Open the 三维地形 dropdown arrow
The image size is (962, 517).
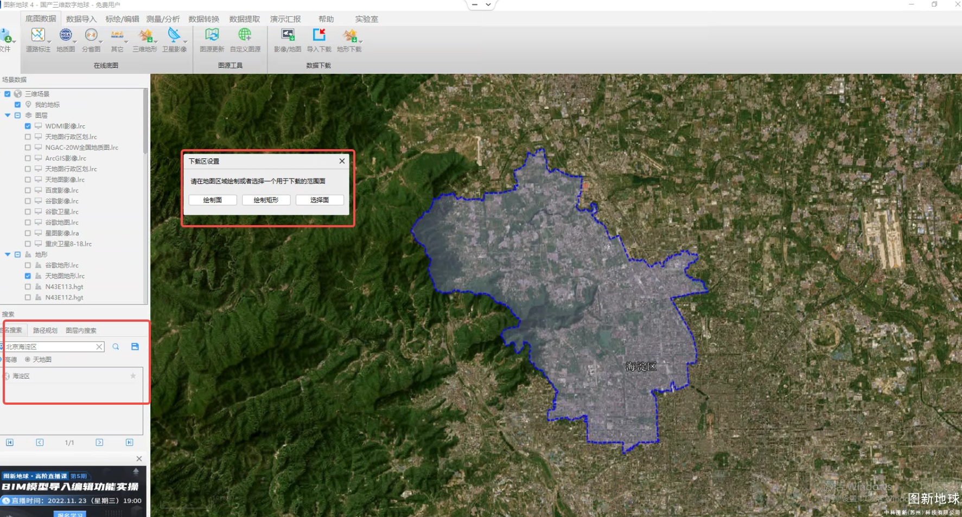pos(156,42)
